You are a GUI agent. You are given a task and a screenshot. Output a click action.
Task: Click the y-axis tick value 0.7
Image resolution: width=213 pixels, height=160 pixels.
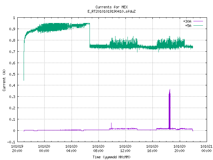pos(12,52)
